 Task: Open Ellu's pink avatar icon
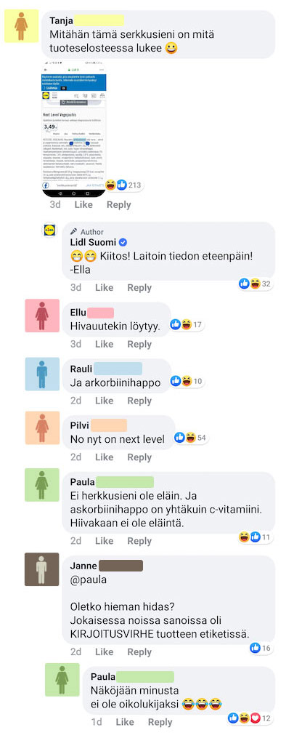[42, 316]
